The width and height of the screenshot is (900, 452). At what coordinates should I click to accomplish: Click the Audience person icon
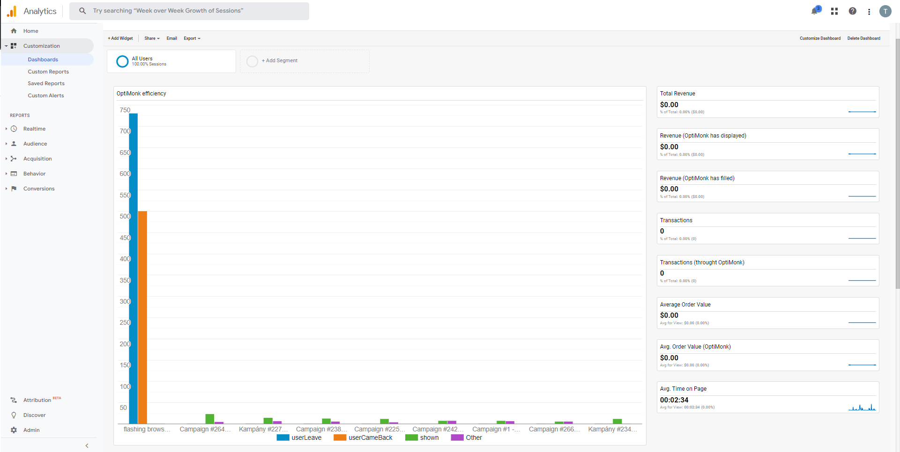(x=14, y=144)
